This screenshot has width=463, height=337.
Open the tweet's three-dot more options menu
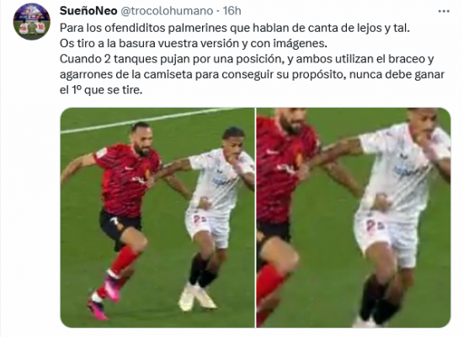point(444,11)
